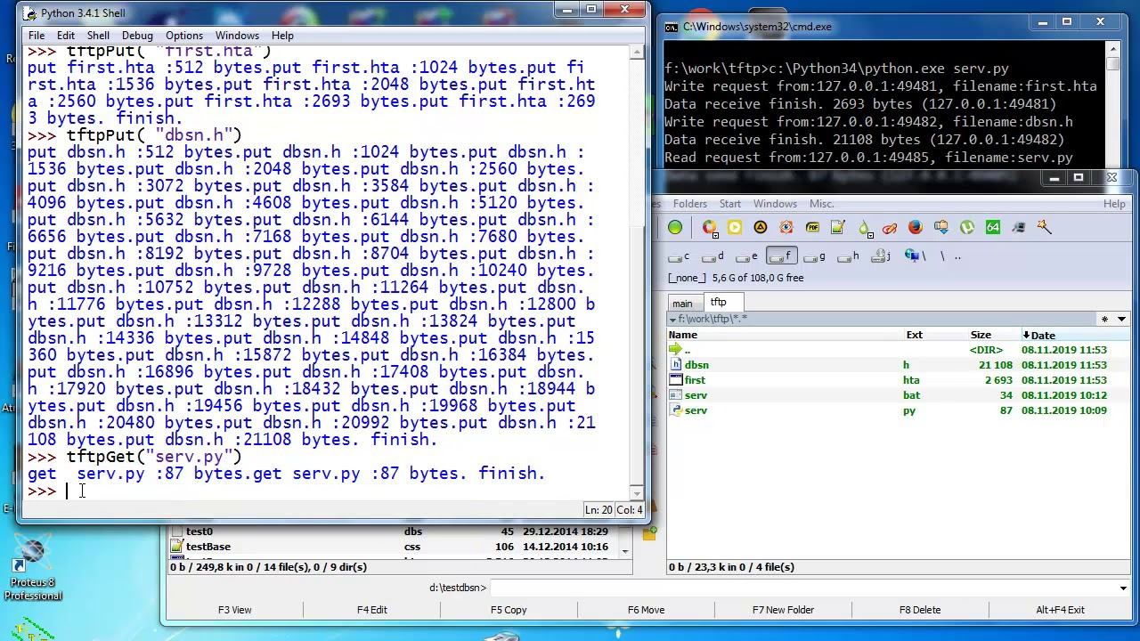This screenshot has height=641, width=1140.
Task: Sort right panel by Date column
Action: click(1075, 335)
